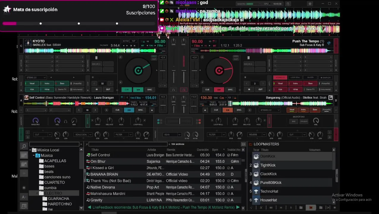
Task: Trigger the ClackKick sample
Action: (x=256, y=174)
